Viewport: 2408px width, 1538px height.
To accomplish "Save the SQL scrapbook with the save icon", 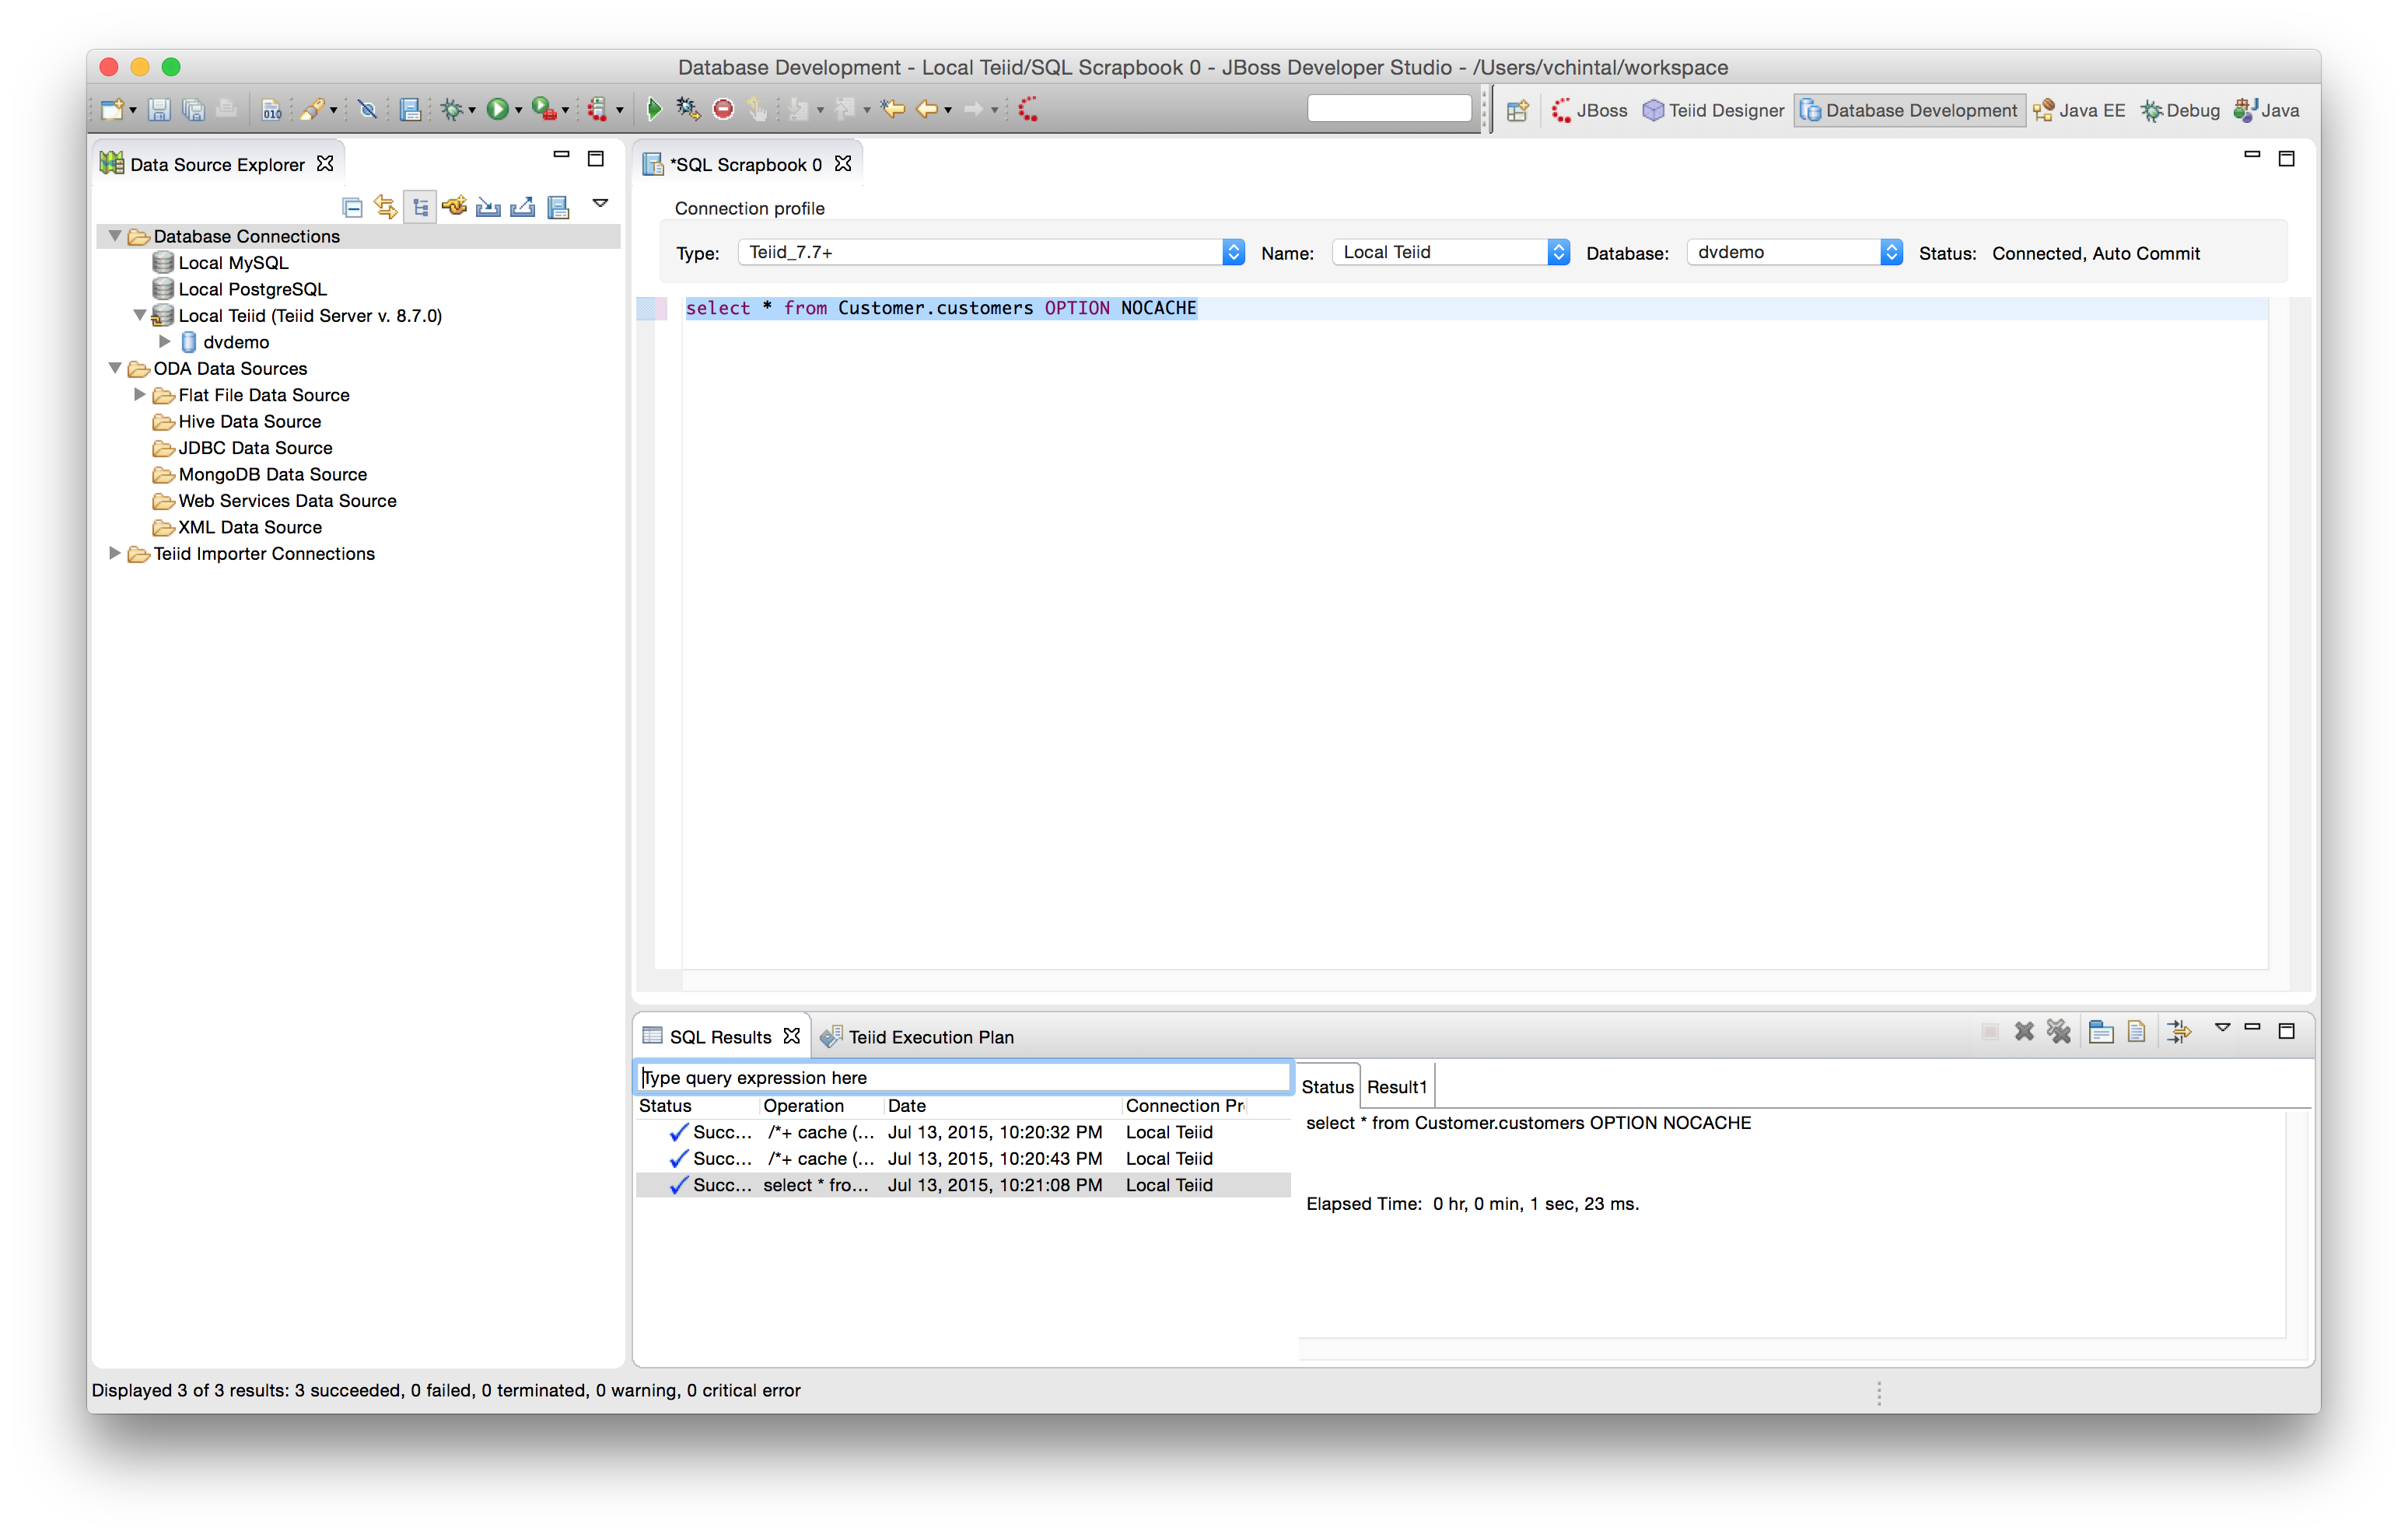I will coord(158,110).
